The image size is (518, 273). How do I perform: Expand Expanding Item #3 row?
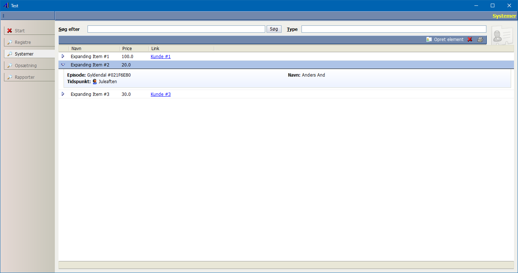point(63,94)
